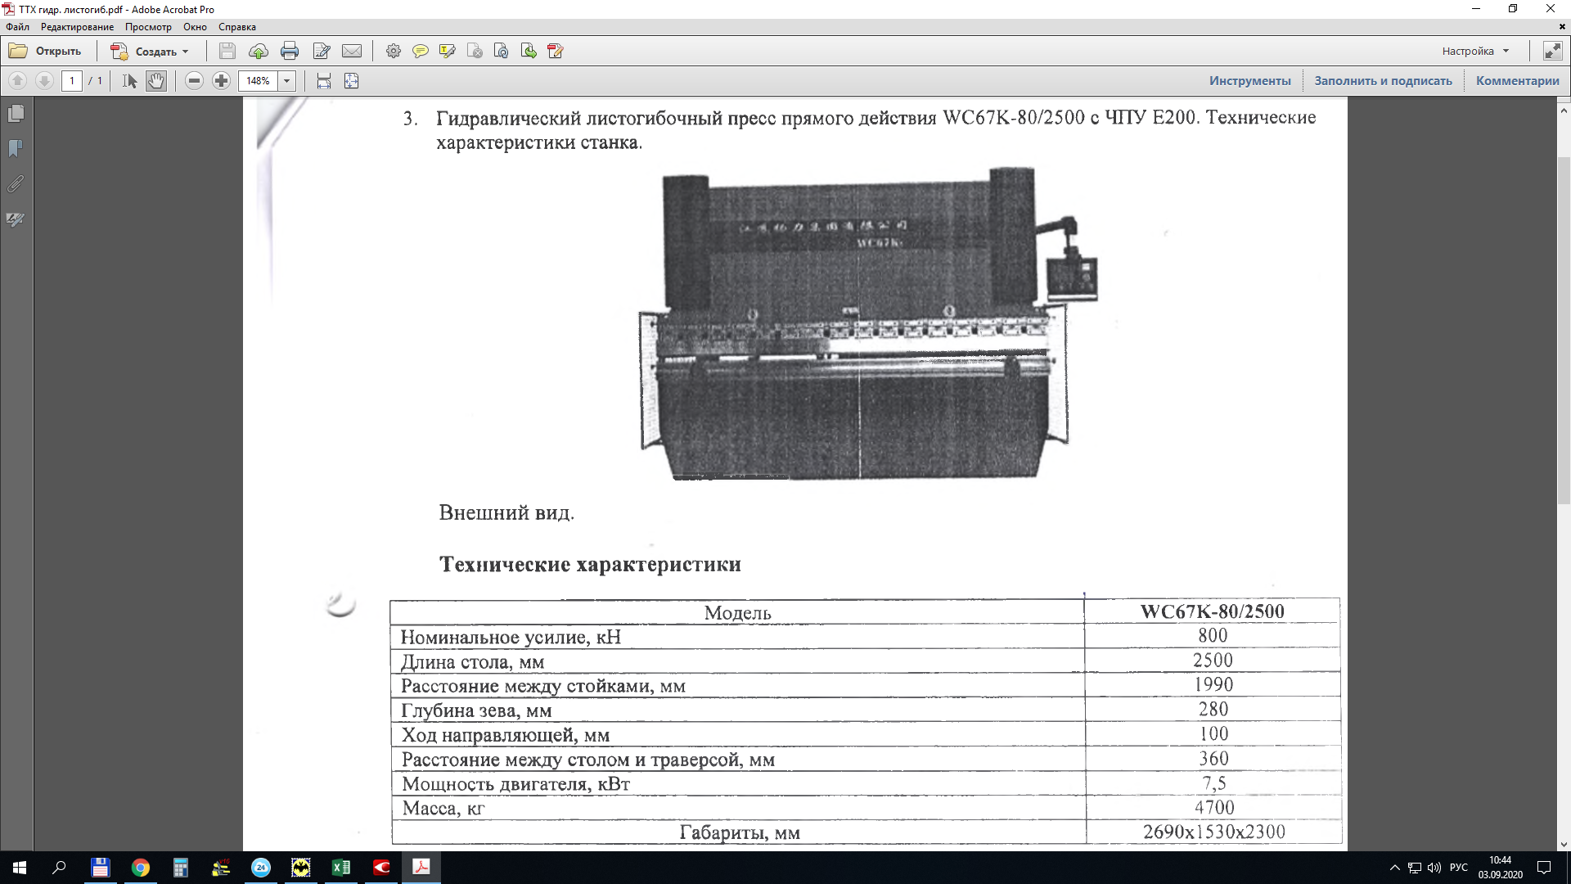Open the Комментарии pane

coord(1517,81)
